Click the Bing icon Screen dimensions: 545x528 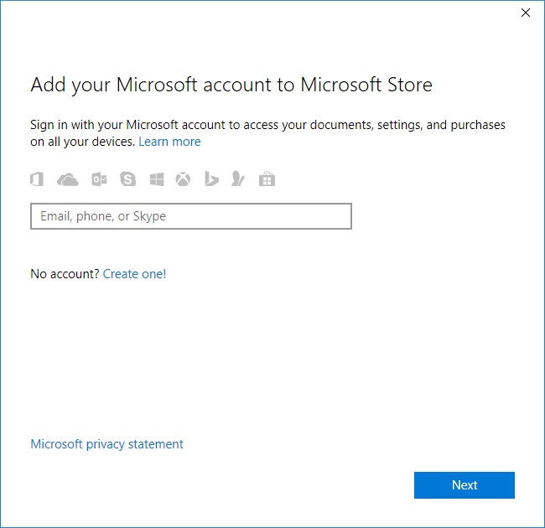pyautogui.click(x=212, y=179)
